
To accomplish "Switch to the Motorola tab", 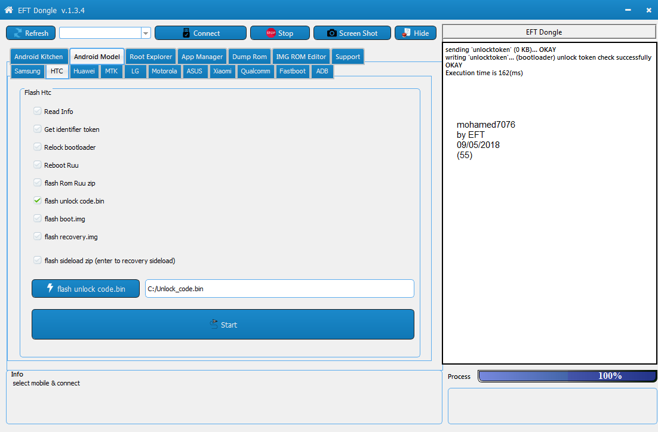I will pyautogui.click(x=164, y=71).
